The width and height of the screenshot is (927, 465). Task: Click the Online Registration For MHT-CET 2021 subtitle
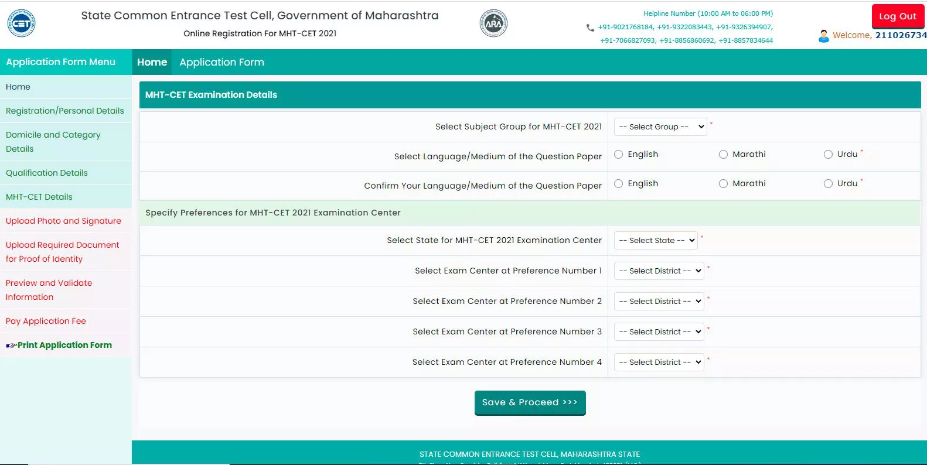pos(260,33)
